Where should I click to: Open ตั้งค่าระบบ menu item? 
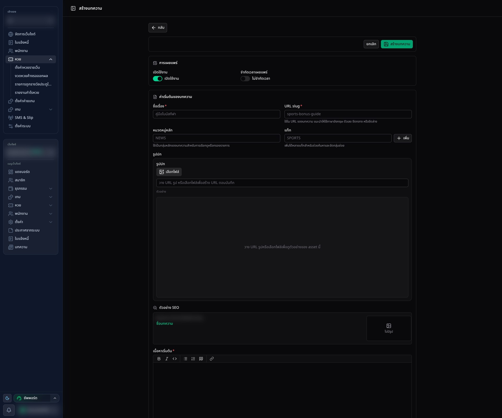pyautogui.click(x=31, y=126)
